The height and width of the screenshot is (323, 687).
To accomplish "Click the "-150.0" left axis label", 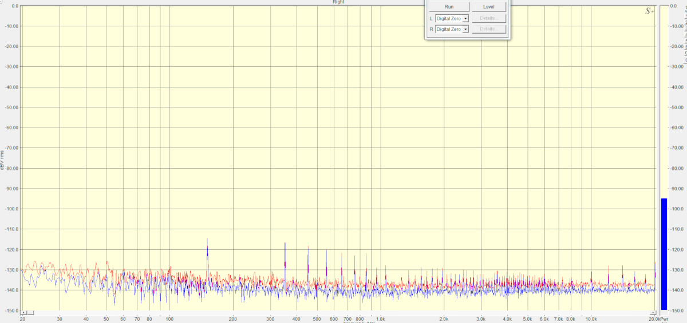I will click(11, 310).
